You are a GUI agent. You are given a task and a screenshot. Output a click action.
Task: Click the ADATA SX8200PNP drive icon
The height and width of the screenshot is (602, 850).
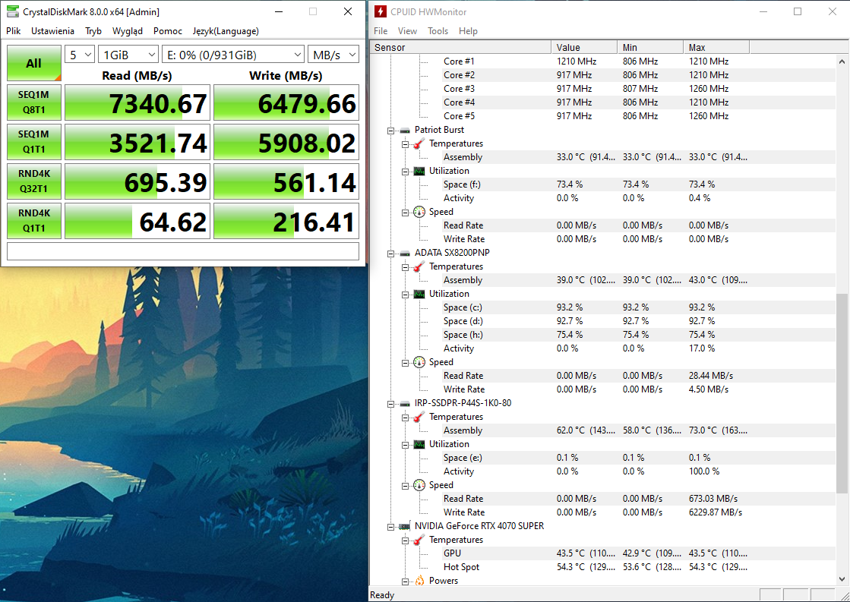[405, 253]
